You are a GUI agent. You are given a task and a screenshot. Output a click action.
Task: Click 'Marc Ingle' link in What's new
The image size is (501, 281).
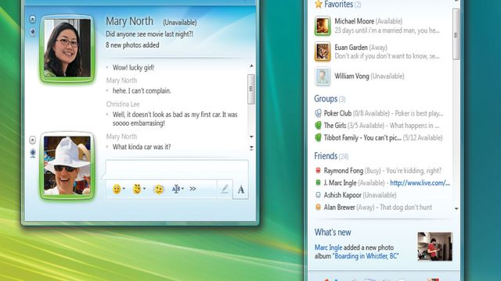pyautogui.click(x=328, y=247)
